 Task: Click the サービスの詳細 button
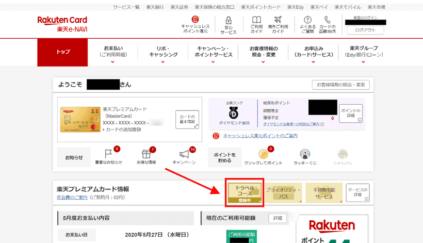(x=357, y=192)
